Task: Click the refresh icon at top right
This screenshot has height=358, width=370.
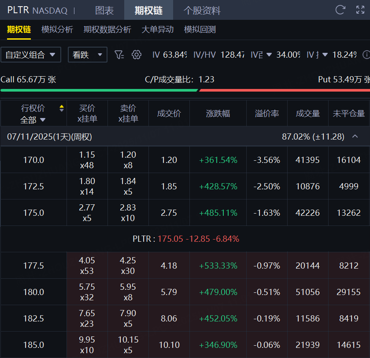Action: click(x=340, y=10)
